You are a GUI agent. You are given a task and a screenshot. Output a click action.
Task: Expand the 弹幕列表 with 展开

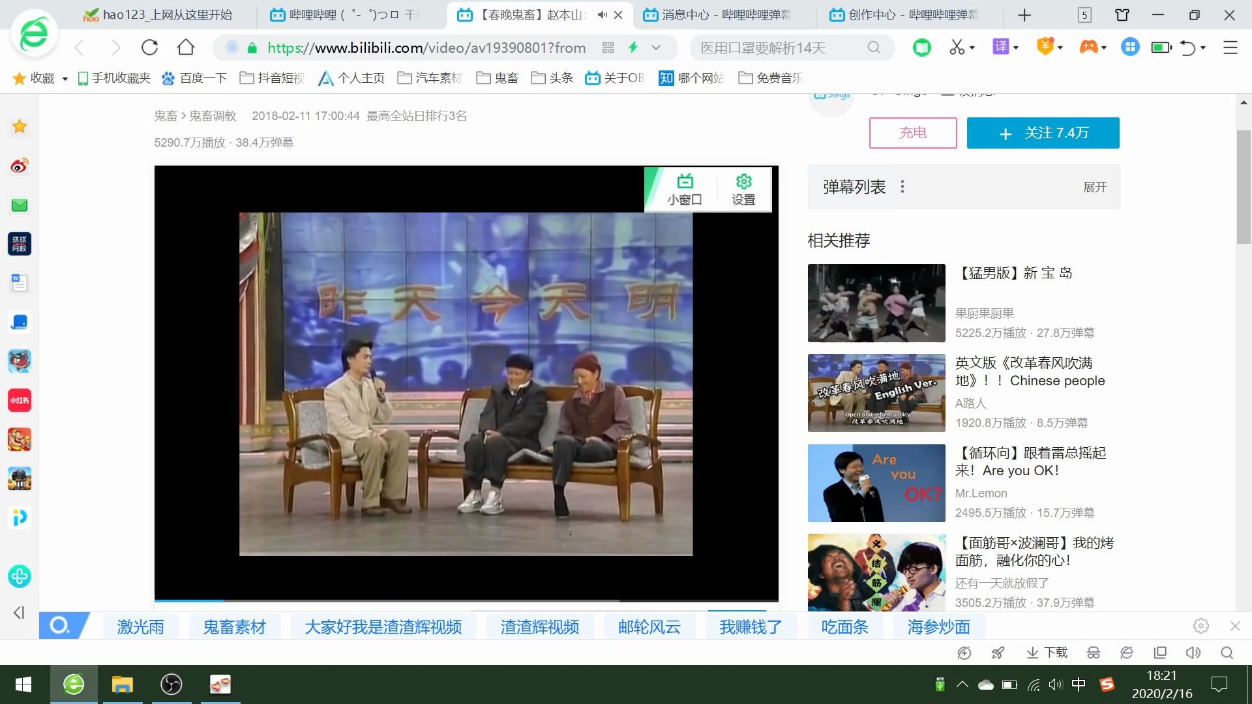pyautogui.click(x=1095, y=187)
